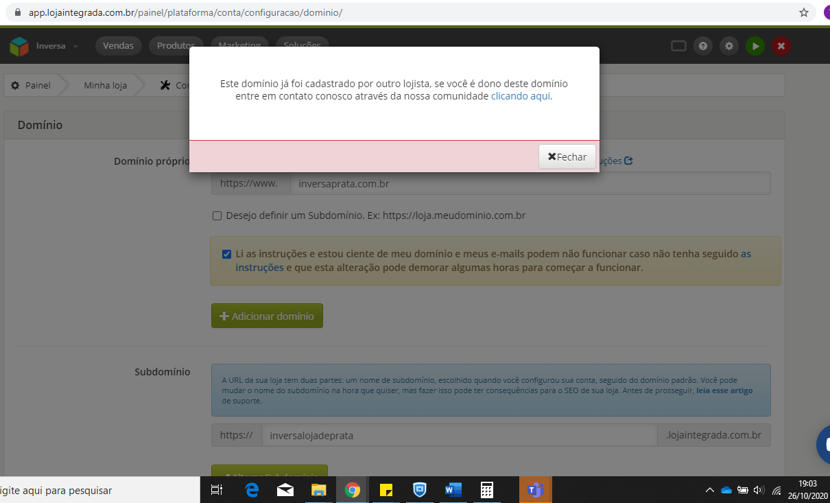Uncheck the Li as instruções checkbox
This screenshot has width=830, height=503.
click(x=226, y=254)
